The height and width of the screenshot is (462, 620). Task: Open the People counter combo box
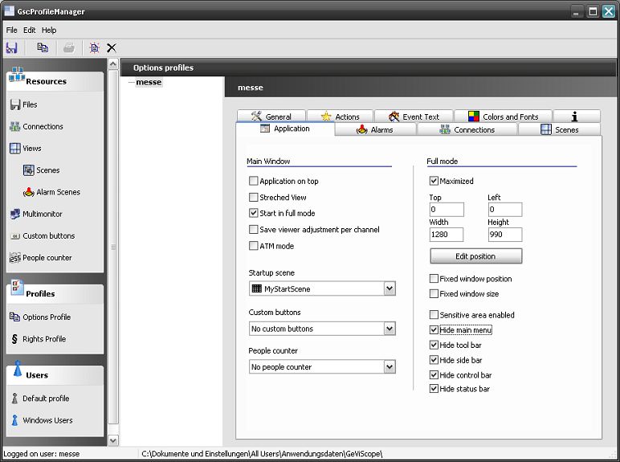[x=389, y=367]
